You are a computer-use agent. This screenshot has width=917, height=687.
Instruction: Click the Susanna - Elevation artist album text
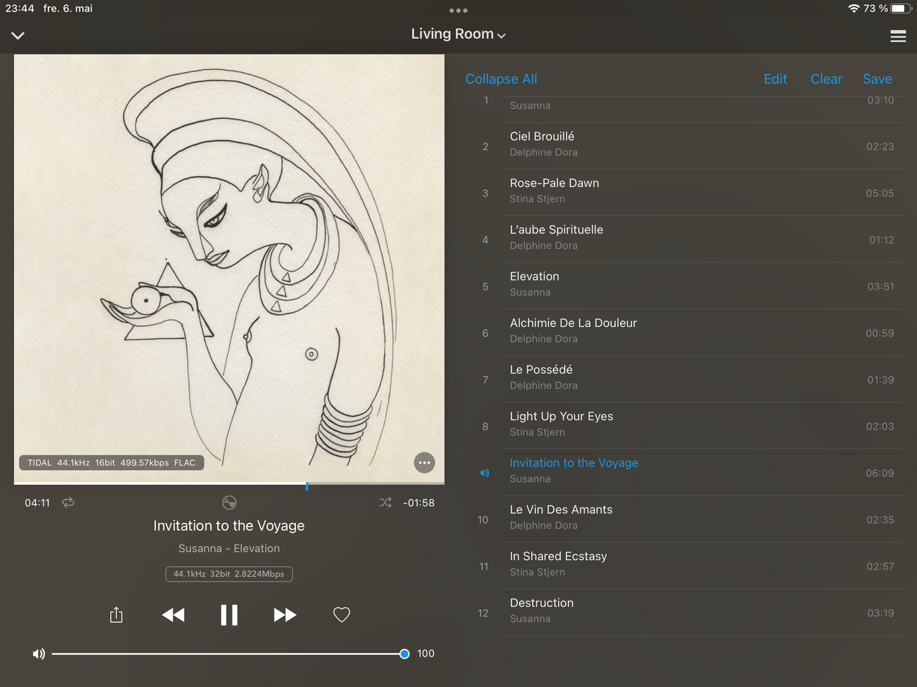coord(229,548)
